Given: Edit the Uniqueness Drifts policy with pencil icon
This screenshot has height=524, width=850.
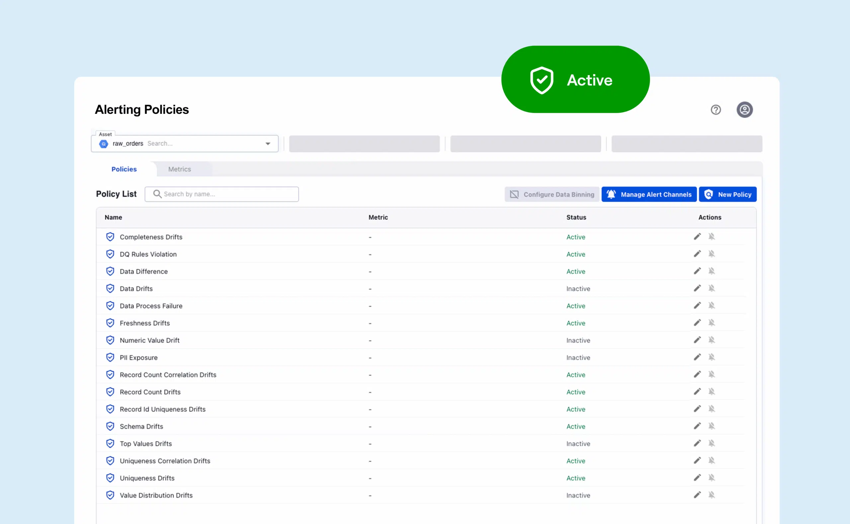Looking at the screenshot, I should click(x=697, y=478).
